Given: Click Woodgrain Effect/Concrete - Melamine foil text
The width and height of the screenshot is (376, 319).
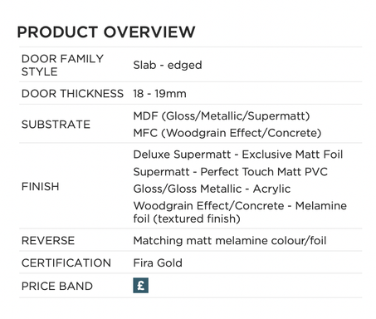Looking at the screenshot, I should pos(240,212).
